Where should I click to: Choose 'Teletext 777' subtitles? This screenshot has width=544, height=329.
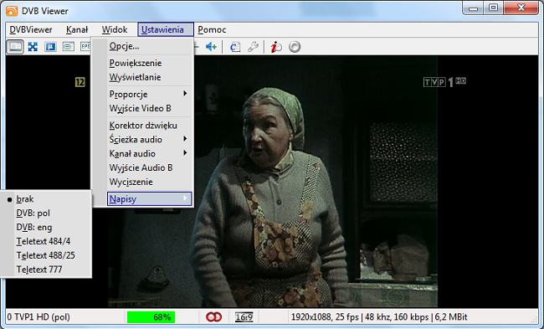[x=46, y=270]
